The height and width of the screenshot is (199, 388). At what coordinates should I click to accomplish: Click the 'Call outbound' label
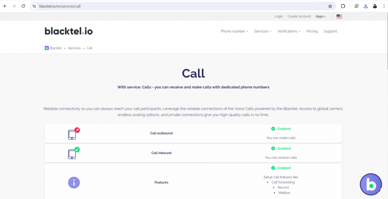point(161,133)
